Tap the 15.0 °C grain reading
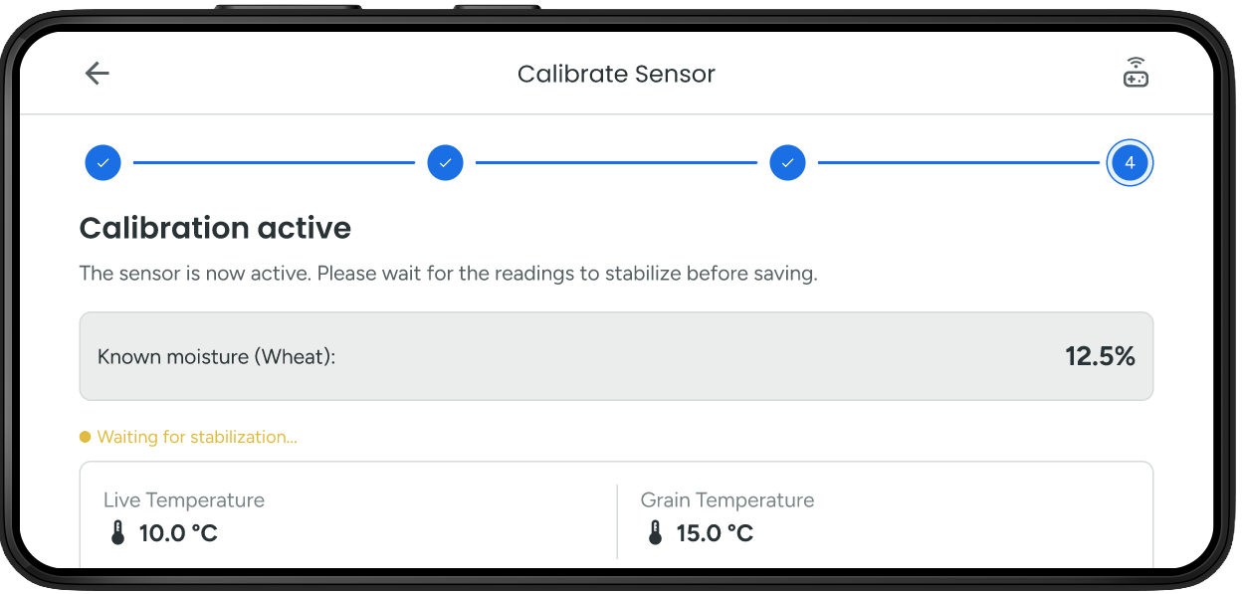This screenshot has width=1242, height=594. coord(715,533)
